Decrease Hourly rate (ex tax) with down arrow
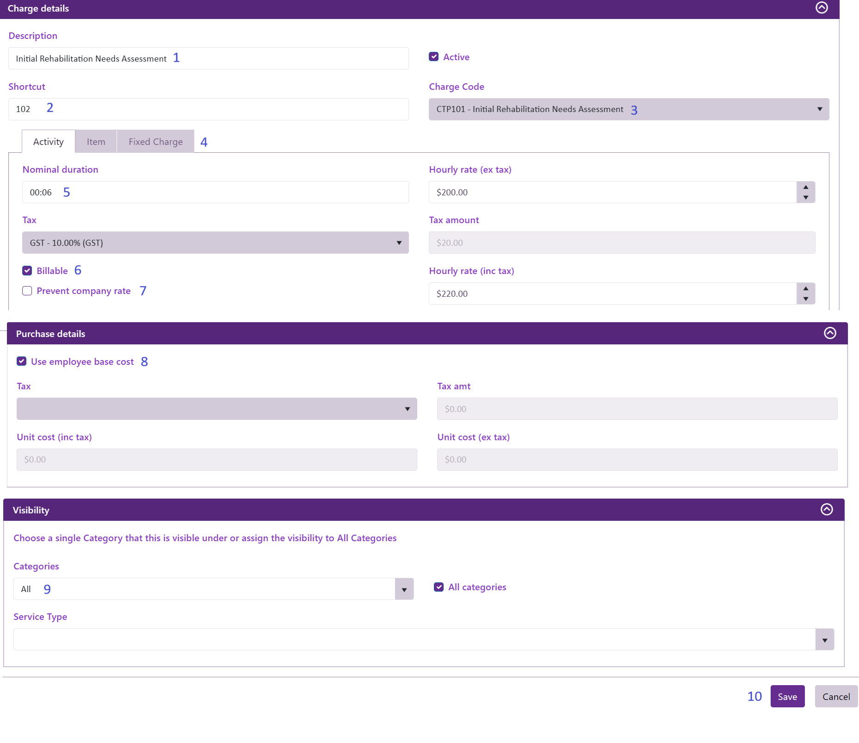 click(x=806, y=198)
